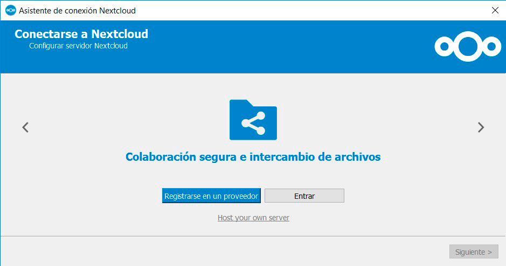Select the text Colaboración segura e intercambio de archivos
This screenshot has width=506, height=266.
[x=253, y=157]
